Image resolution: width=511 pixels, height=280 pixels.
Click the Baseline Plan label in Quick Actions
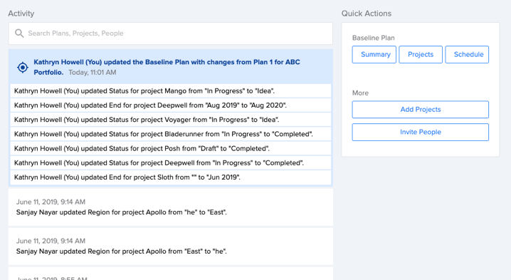[x=373, y=38]
